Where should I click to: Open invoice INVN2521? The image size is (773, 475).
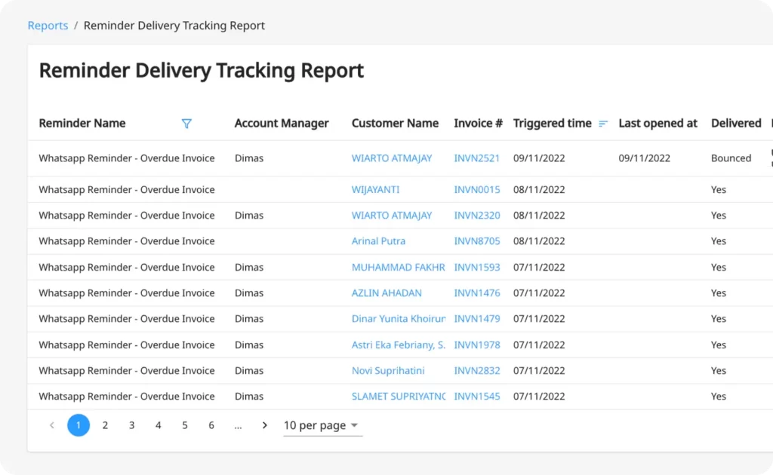point(477,158)
